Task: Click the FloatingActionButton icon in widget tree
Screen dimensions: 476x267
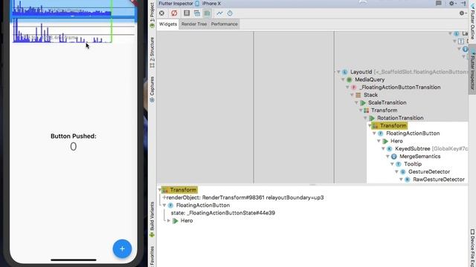Action: (381, 133)
